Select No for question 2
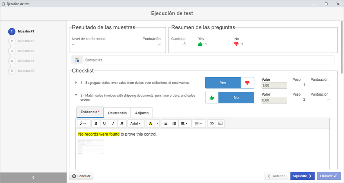 pyautogui.click(x=236, y=98)
